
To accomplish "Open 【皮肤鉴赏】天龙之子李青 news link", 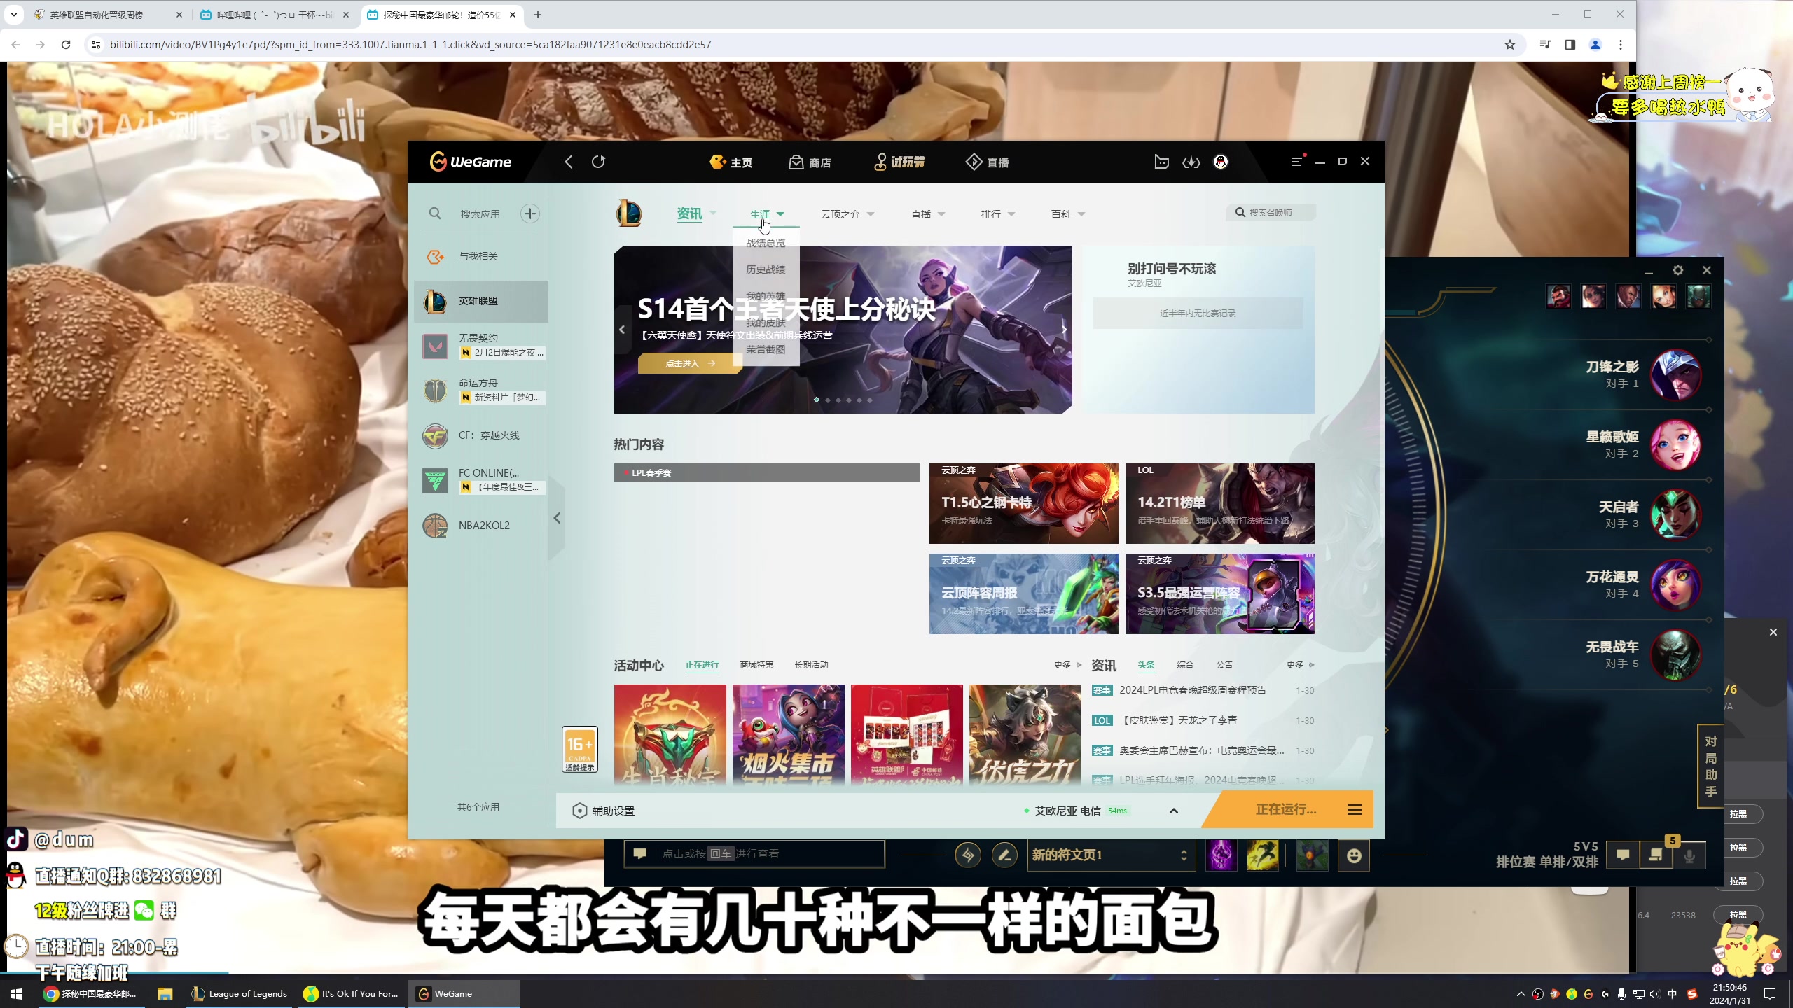I will (1178, 720).
